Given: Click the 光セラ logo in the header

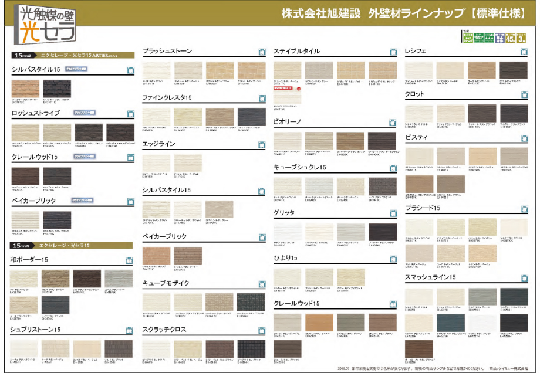Looking at the screenshot, I should (x=41, y=25).
